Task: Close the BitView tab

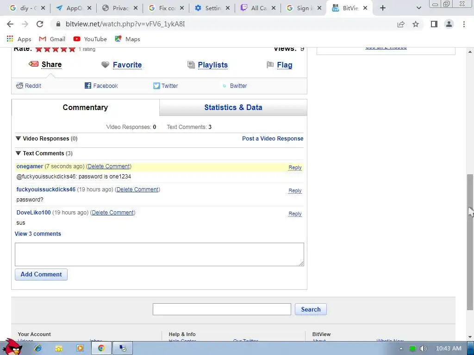Action: pos(365,8)
